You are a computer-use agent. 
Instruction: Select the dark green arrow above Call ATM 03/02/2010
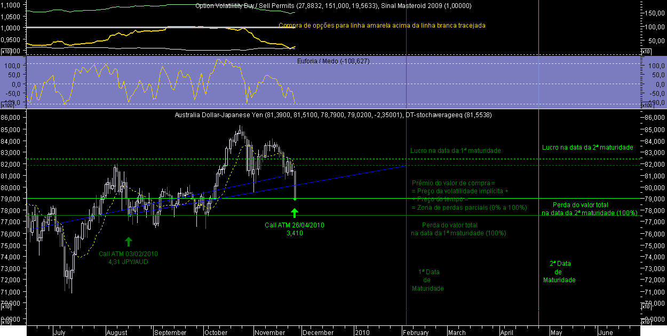pyautogui.click(x=128, y=242)
